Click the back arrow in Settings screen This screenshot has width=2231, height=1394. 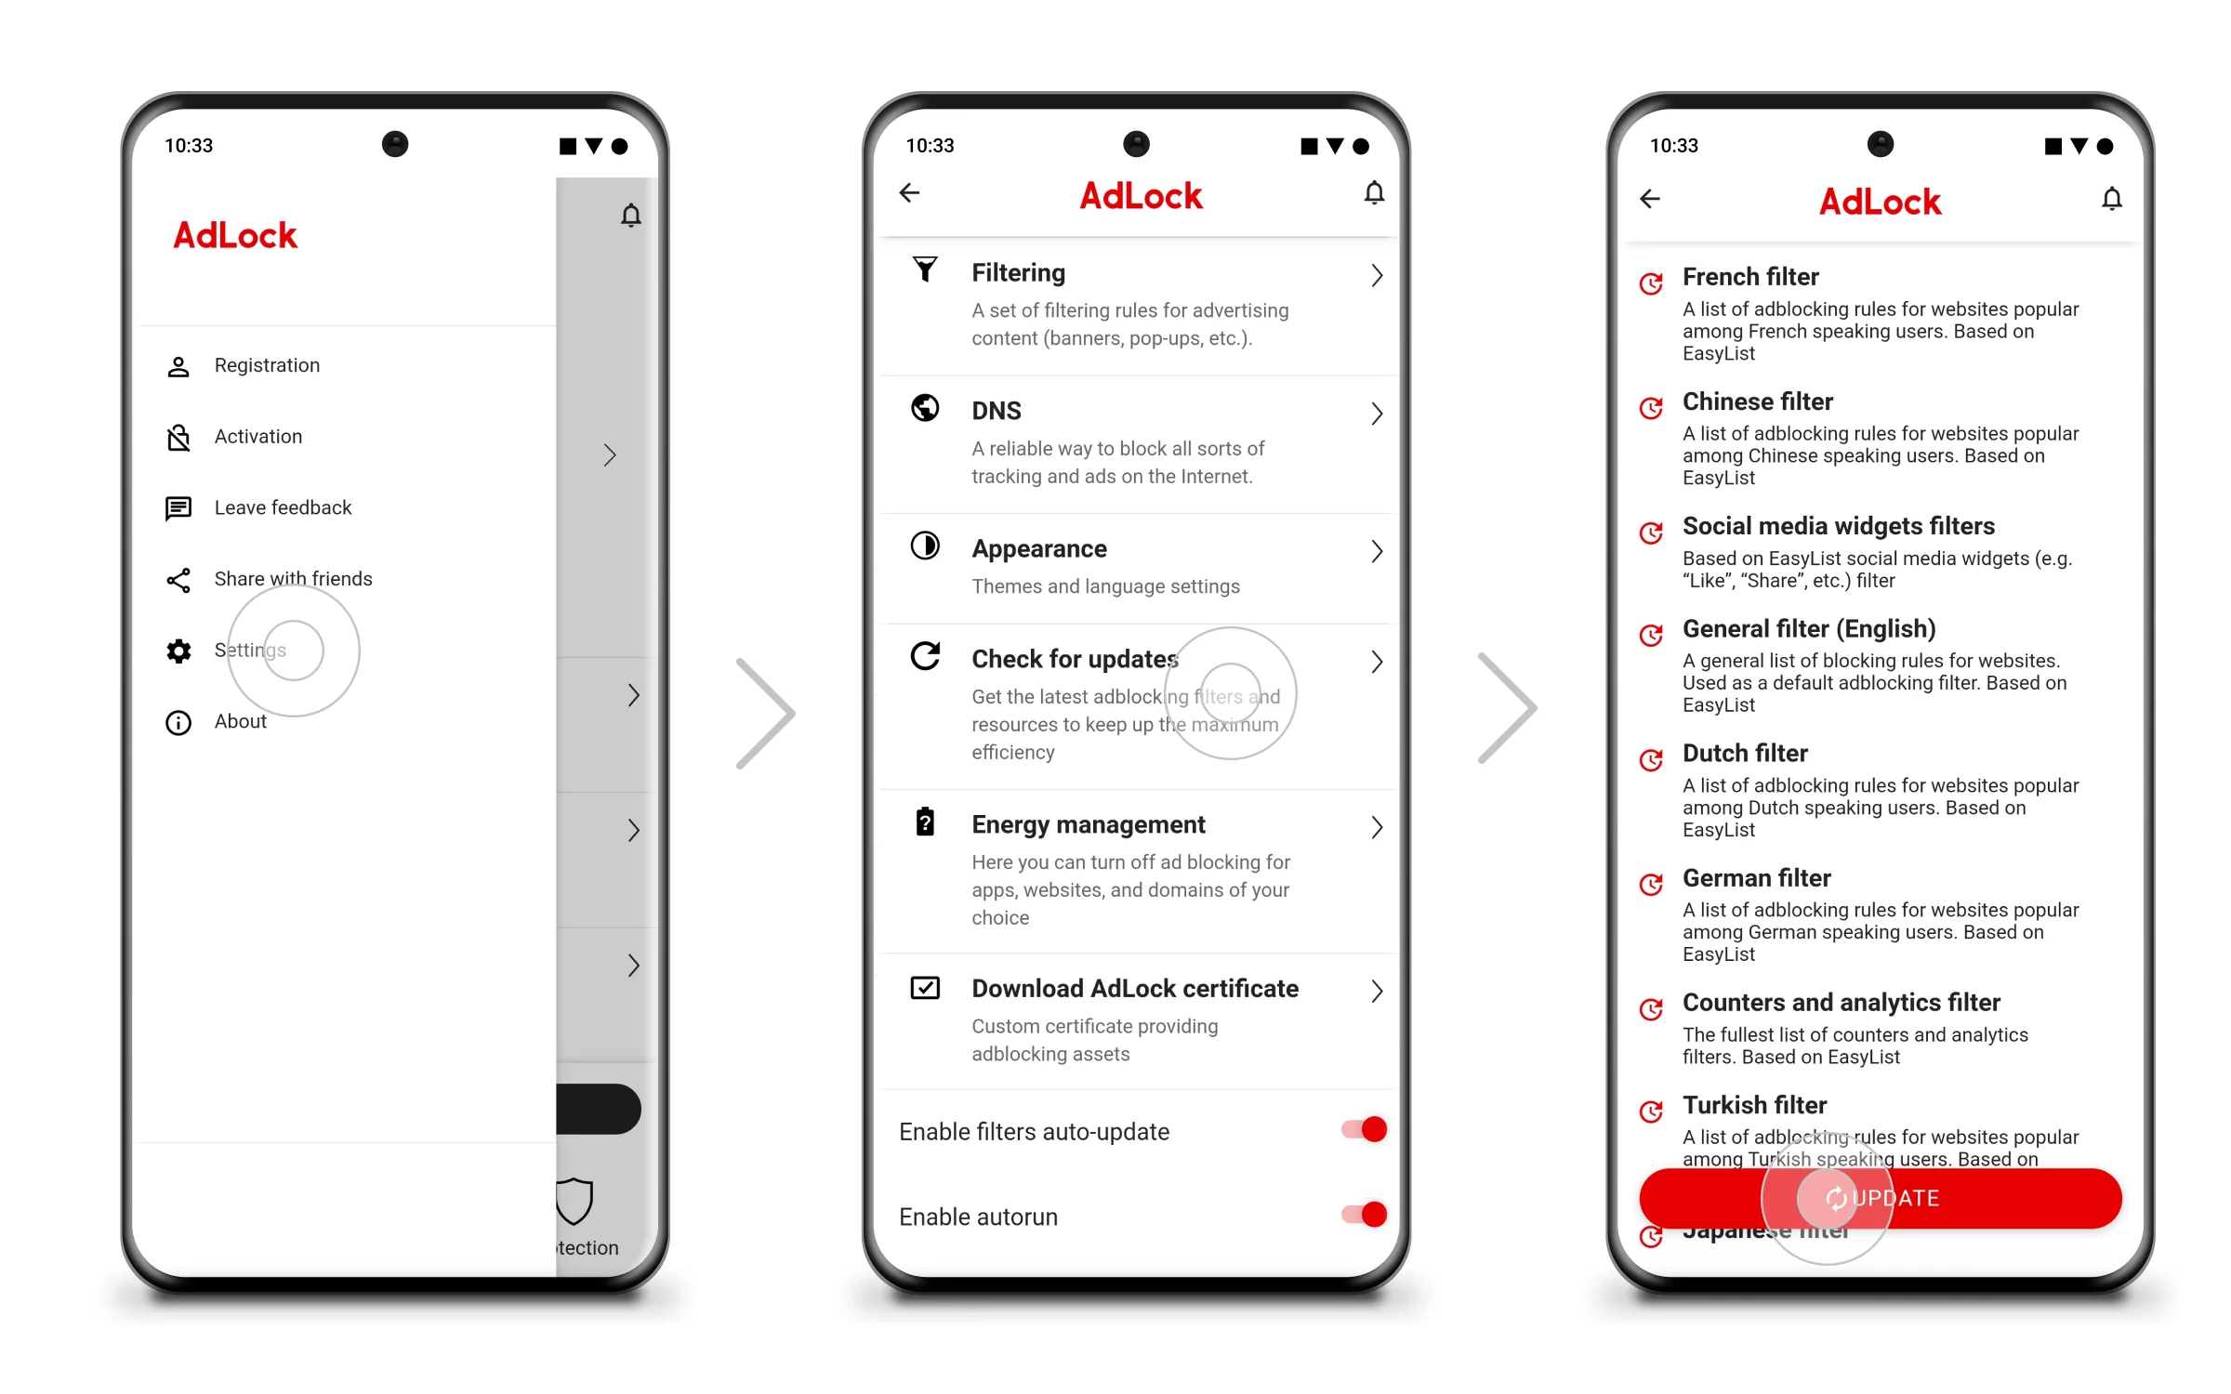click(912, 196)
